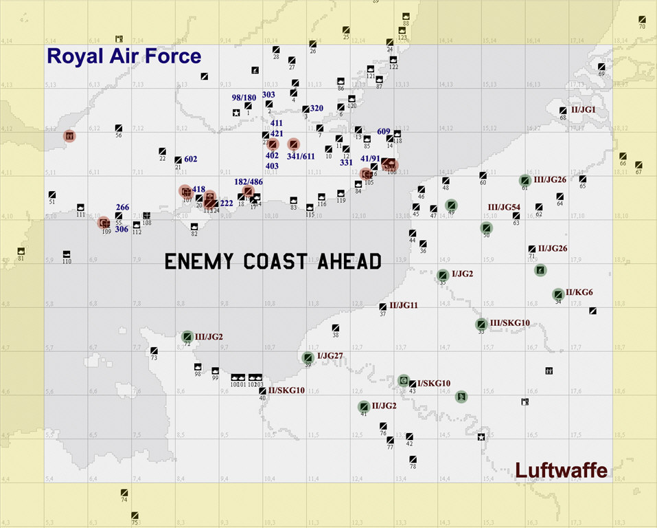Click squadron label 403
This screenshot has width=657, height=528.
coord(272,166)
